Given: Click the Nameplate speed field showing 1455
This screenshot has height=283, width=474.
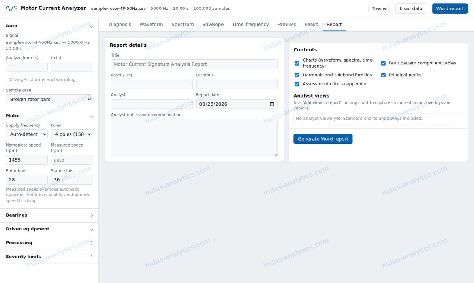Looking at the screenshot, I should tap(27, 160).
